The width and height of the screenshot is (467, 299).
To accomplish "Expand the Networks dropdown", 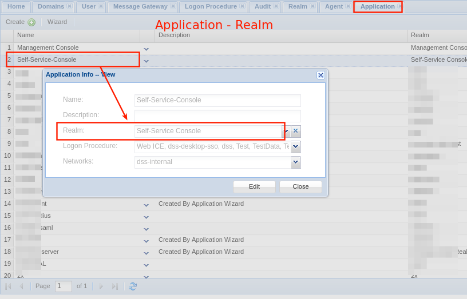I will tap(296, 162).
